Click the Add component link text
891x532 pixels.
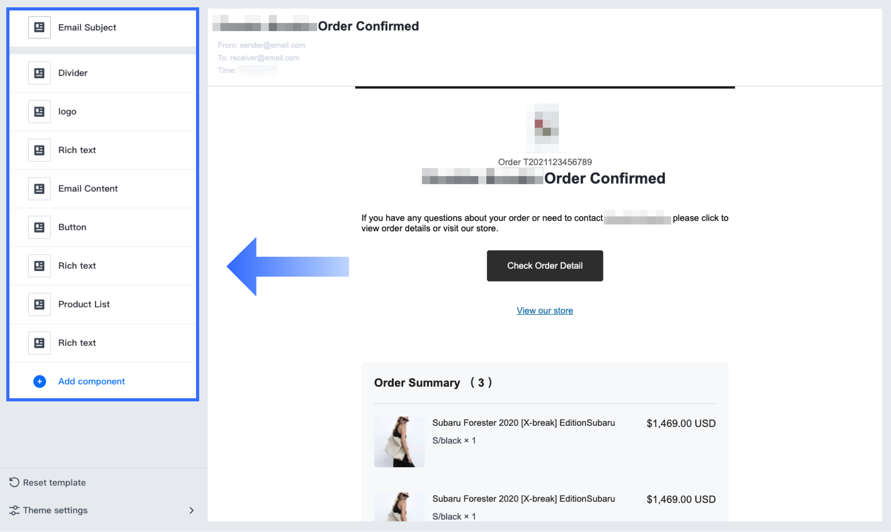(92, 381)
